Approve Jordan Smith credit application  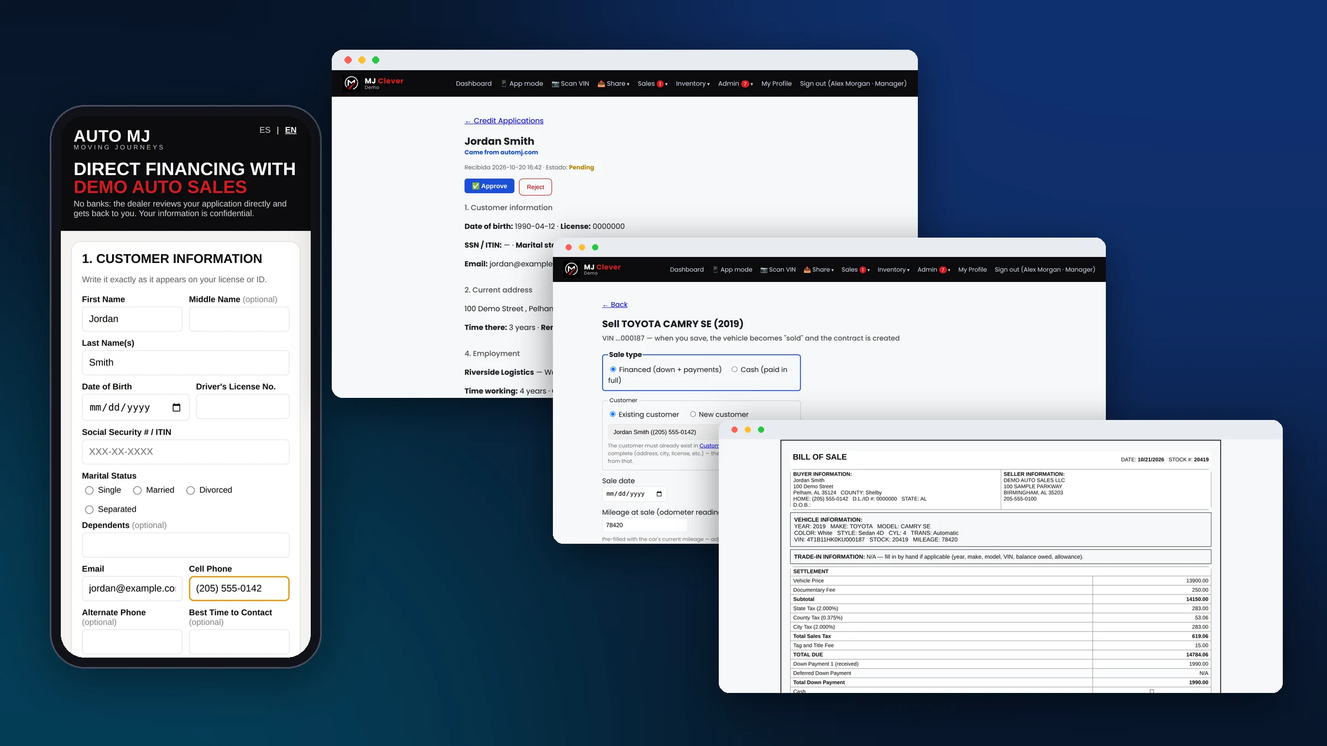489,186
